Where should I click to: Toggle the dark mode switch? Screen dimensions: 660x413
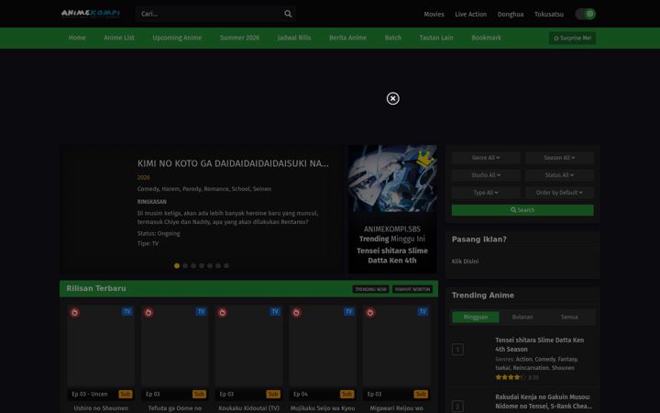[586, 14]
